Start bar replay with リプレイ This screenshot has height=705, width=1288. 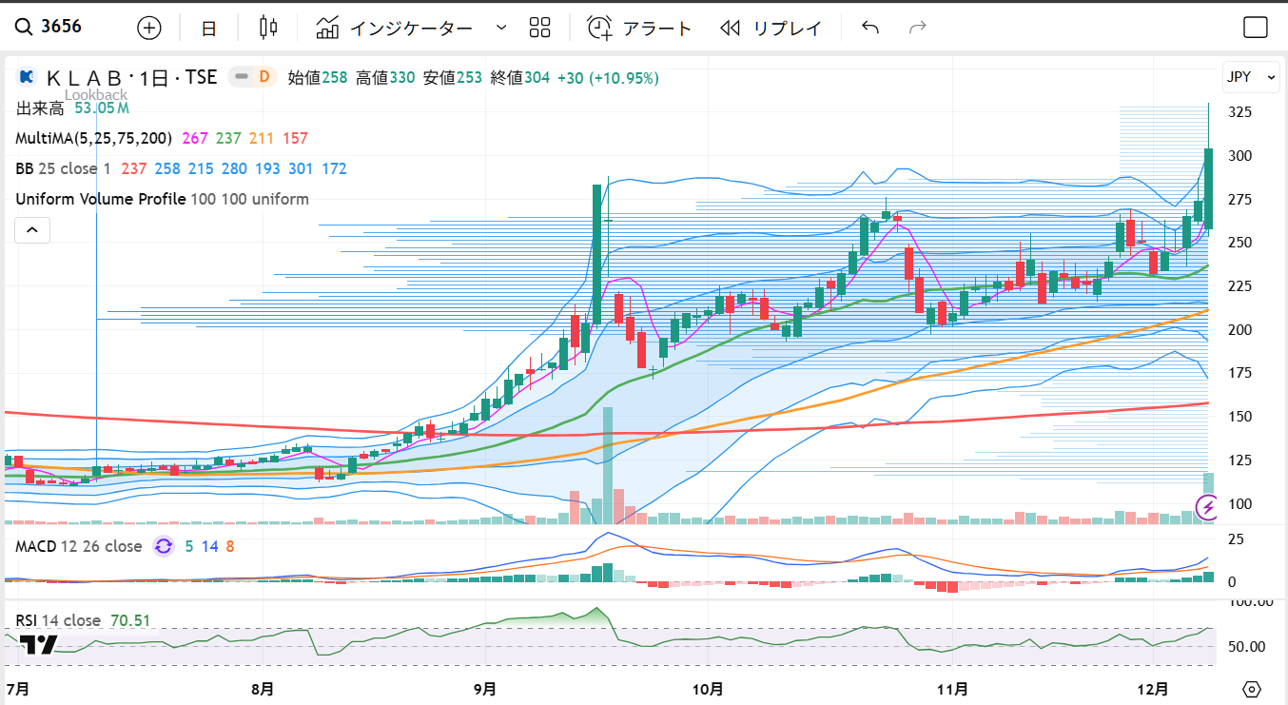tap(771, 28)
